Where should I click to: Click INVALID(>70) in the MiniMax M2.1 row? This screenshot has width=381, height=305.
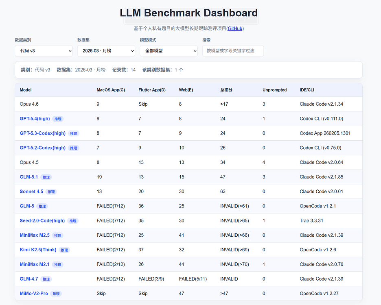[x=235, y=264]
